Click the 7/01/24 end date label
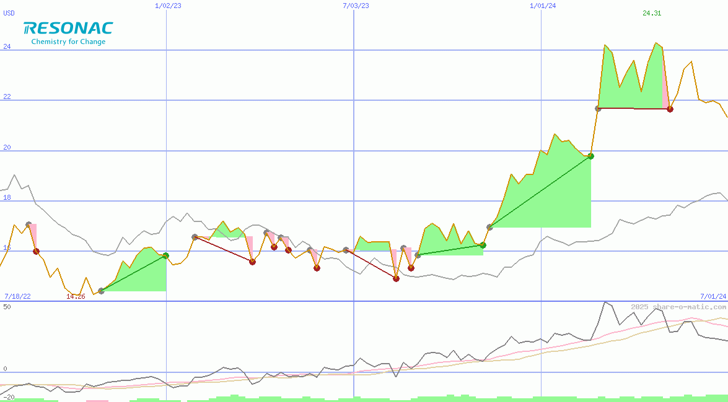The image size is (728, 402). tap(713, 296)
